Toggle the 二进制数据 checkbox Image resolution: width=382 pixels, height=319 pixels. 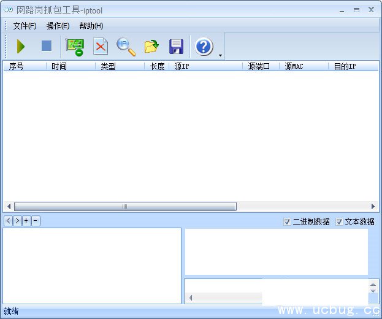tap(288, 221)
